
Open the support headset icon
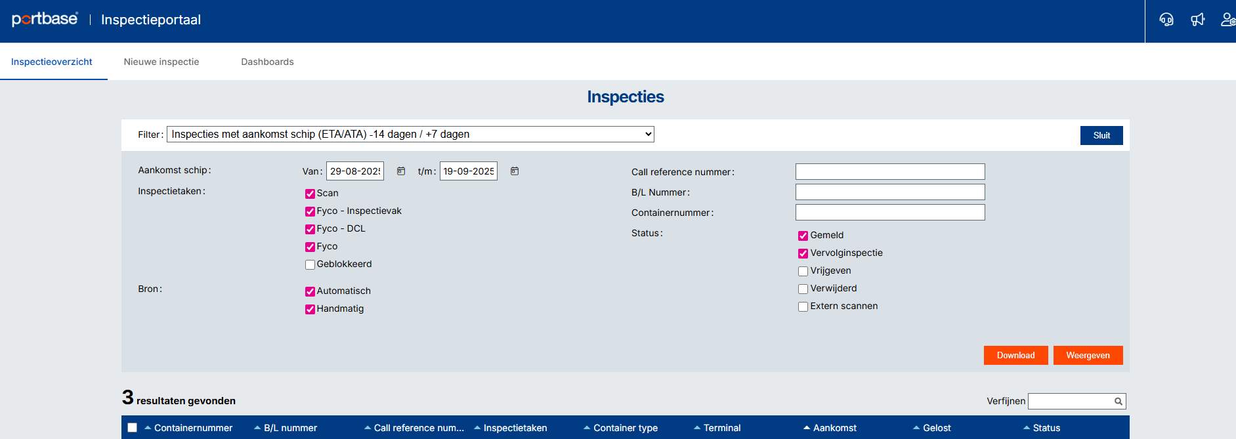tap(1166, 20)
